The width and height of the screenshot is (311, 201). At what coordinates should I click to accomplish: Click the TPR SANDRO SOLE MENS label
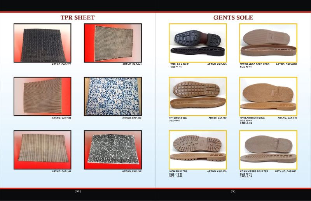[255, 64]
